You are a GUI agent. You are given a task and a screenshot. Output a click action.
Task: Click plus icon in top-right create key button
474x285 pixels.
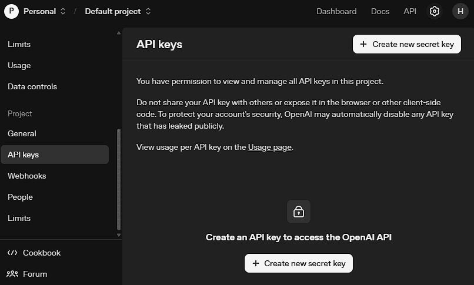[363, 44]
